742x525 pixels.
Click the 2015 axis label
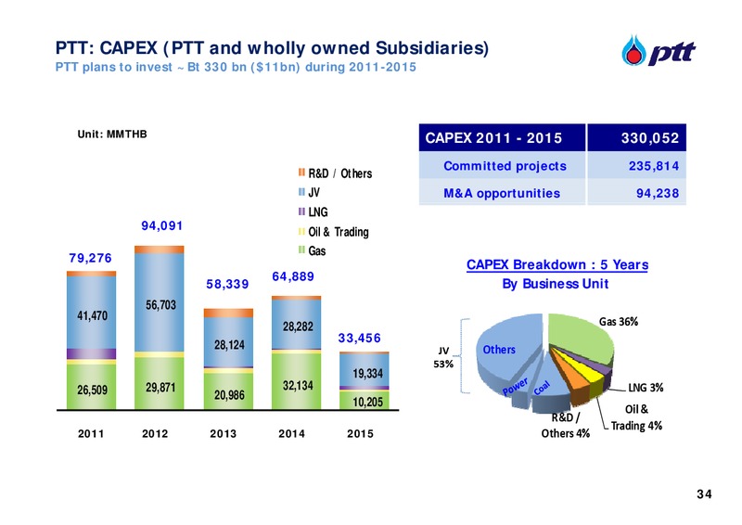(x=360, y=433)
